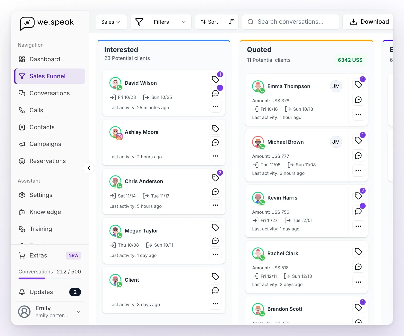Open Conversations page
Image resolution: width=404 pixels, height=336 pixels.
click(50, 93)
